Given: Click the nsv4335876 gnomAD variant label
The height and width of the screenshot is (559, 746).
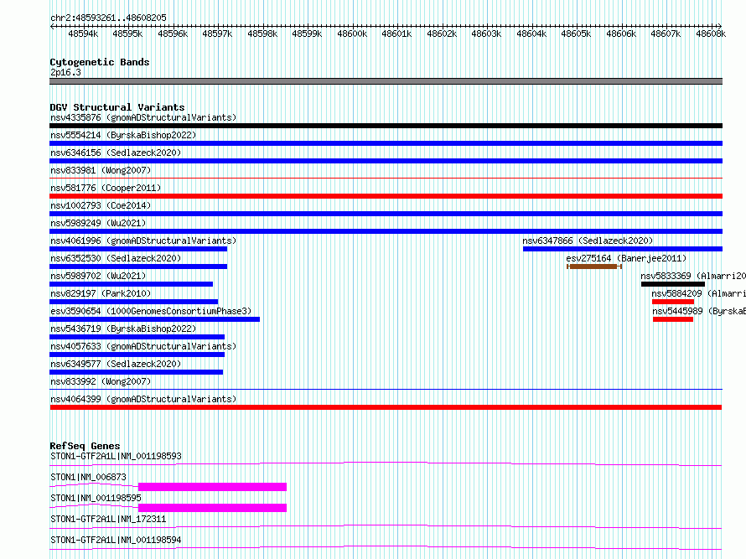Looking at the screenshot, I should (143, 117).
